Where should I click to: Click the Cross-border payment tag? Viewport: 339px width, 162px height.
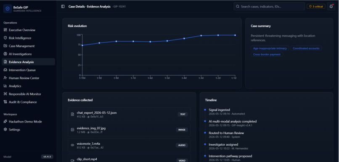[x=267, y=55]
